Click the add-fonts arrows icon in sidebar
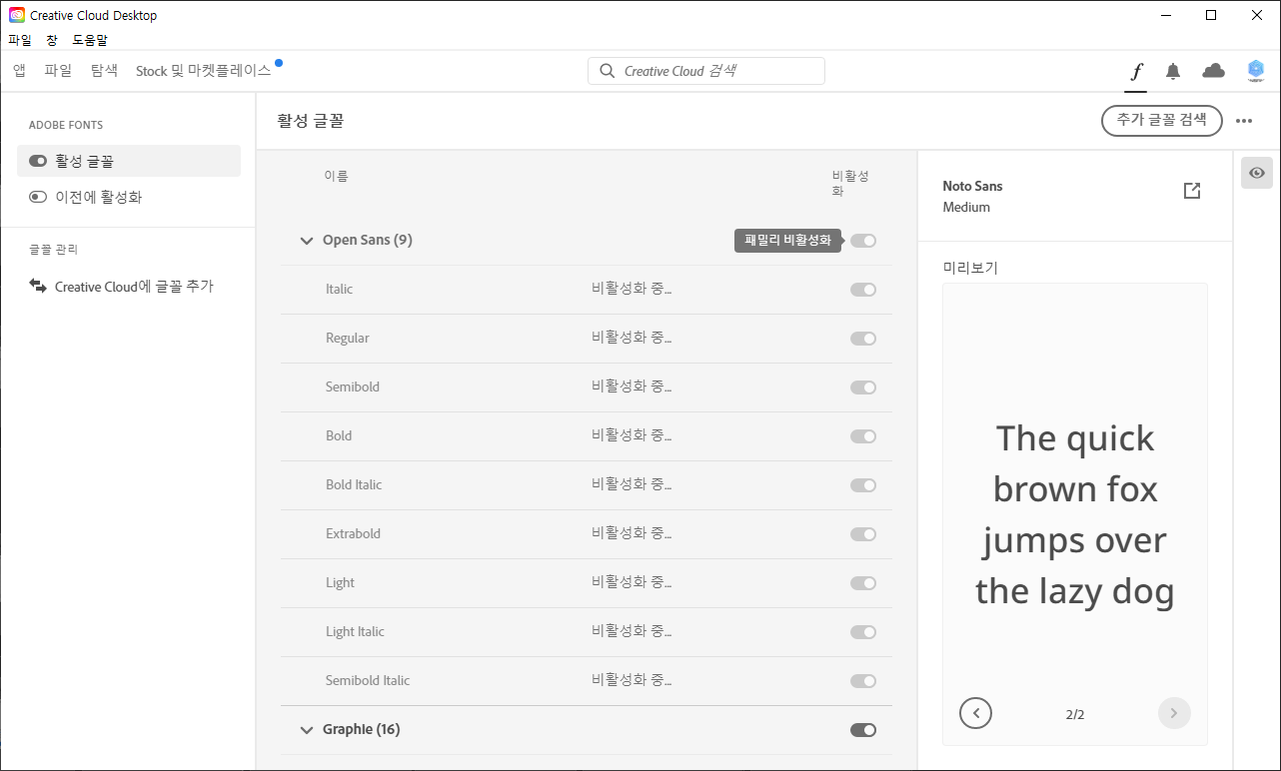Image resolution: width=1281 pixels, height=771 pixels. click(x=38, y=286)
